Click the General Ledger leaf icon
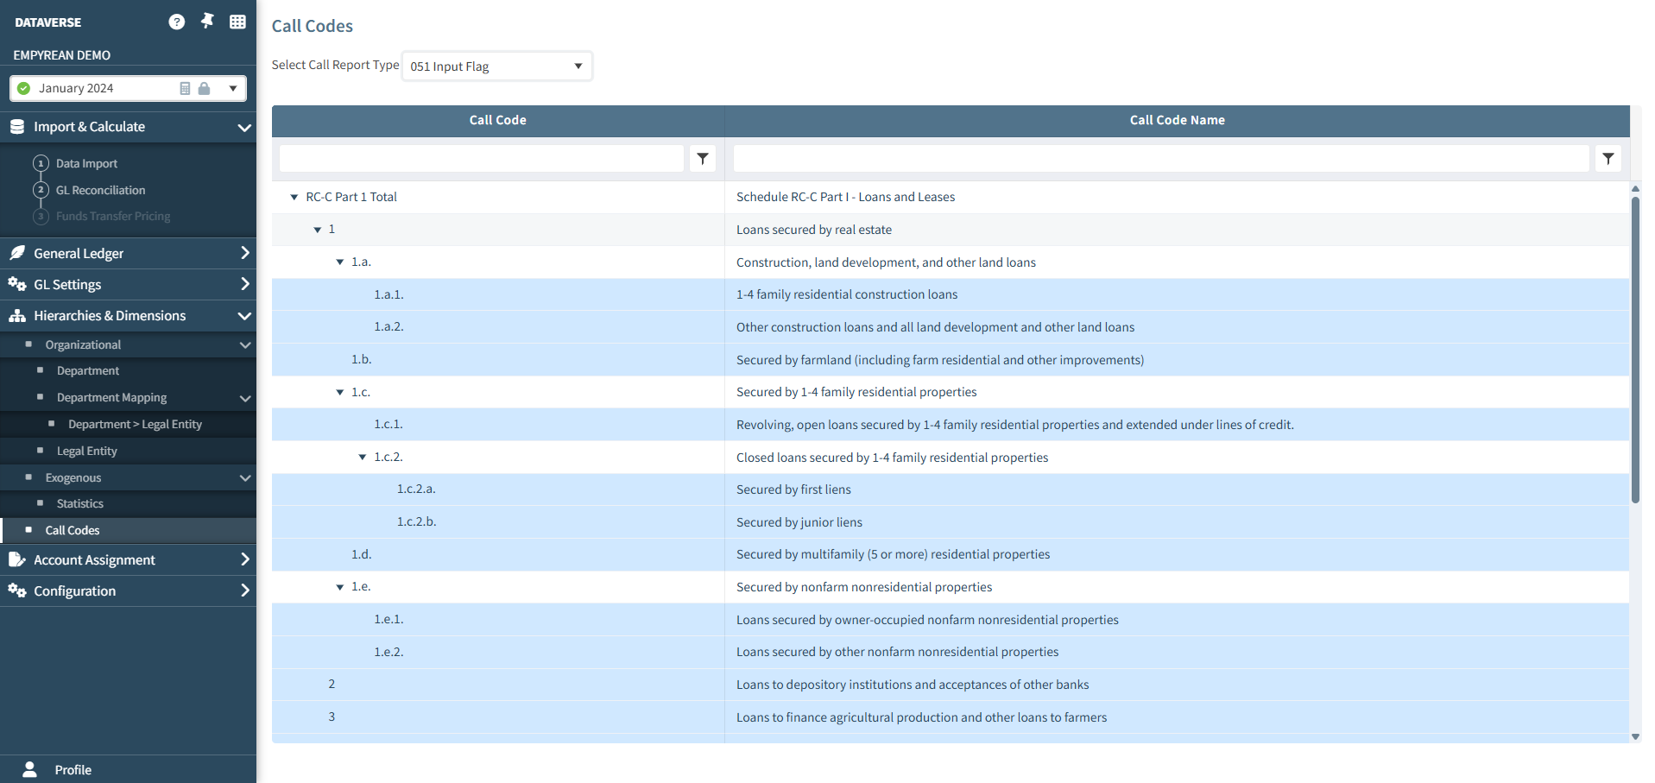 pos(17,253)
